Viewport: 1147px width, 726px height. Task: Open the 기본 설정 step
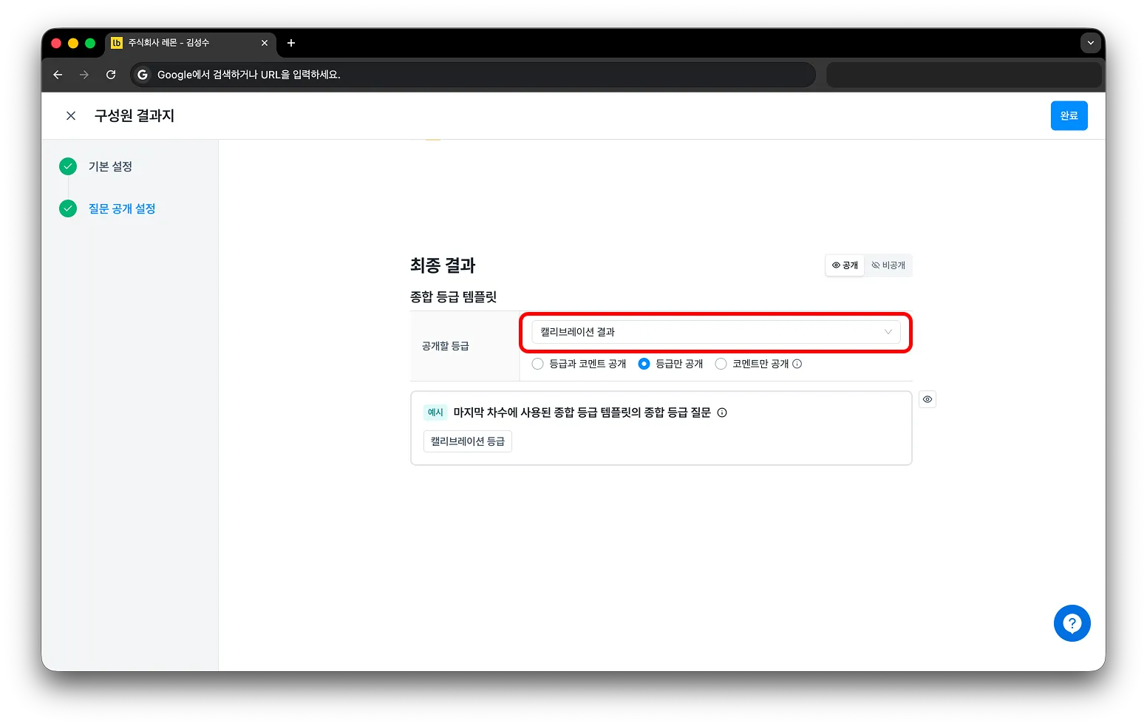pos(110,166)
